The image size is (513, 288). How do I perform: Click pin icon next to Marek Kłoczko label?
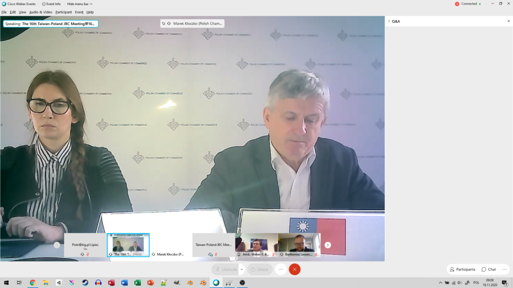163,23
